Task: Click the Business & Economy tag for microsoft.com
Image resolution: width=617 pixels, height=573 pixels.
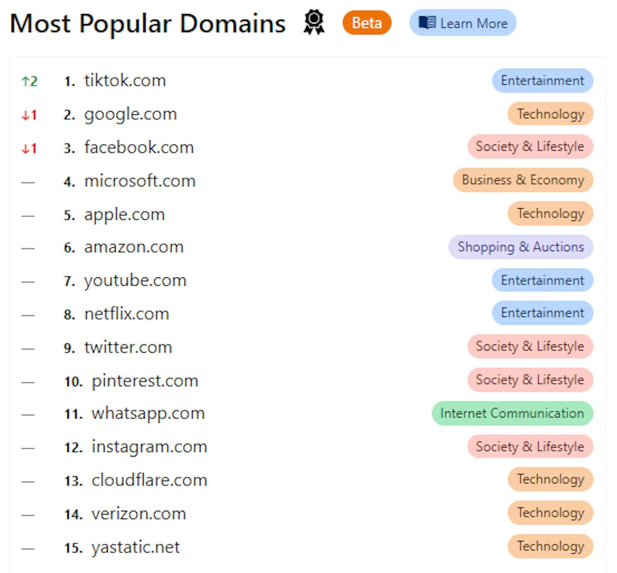Action: tap(522, 180)
